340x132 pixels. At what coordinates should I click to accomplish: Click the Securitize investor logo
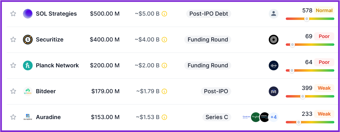point(274,40)
